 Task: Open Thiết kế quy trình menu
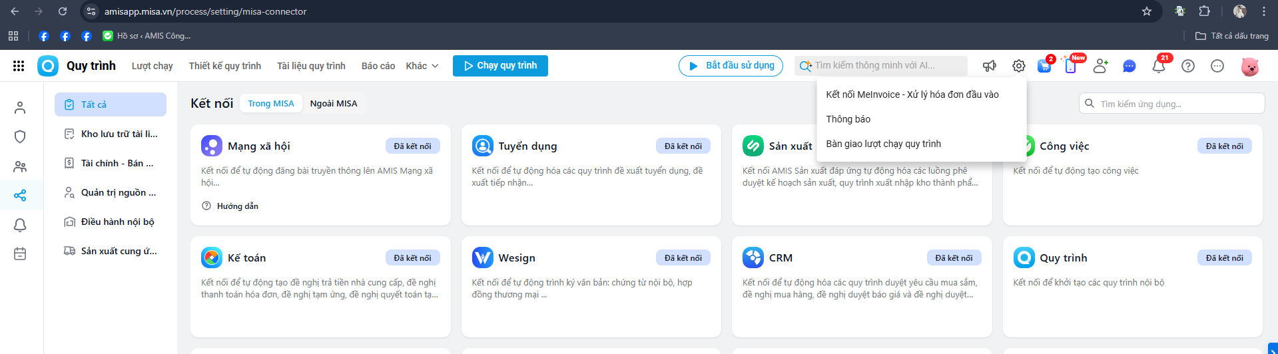[x=225, y=66]
